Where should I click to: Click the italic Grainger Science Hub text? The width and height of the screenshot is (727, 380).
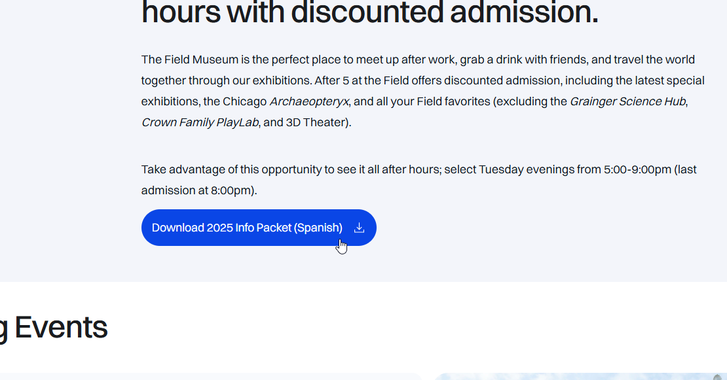pos(627,101)
